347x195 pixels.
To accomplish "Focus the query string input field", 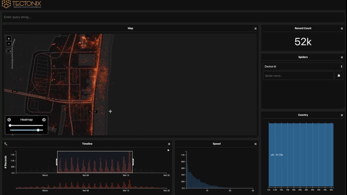I will tap(173, 17).
